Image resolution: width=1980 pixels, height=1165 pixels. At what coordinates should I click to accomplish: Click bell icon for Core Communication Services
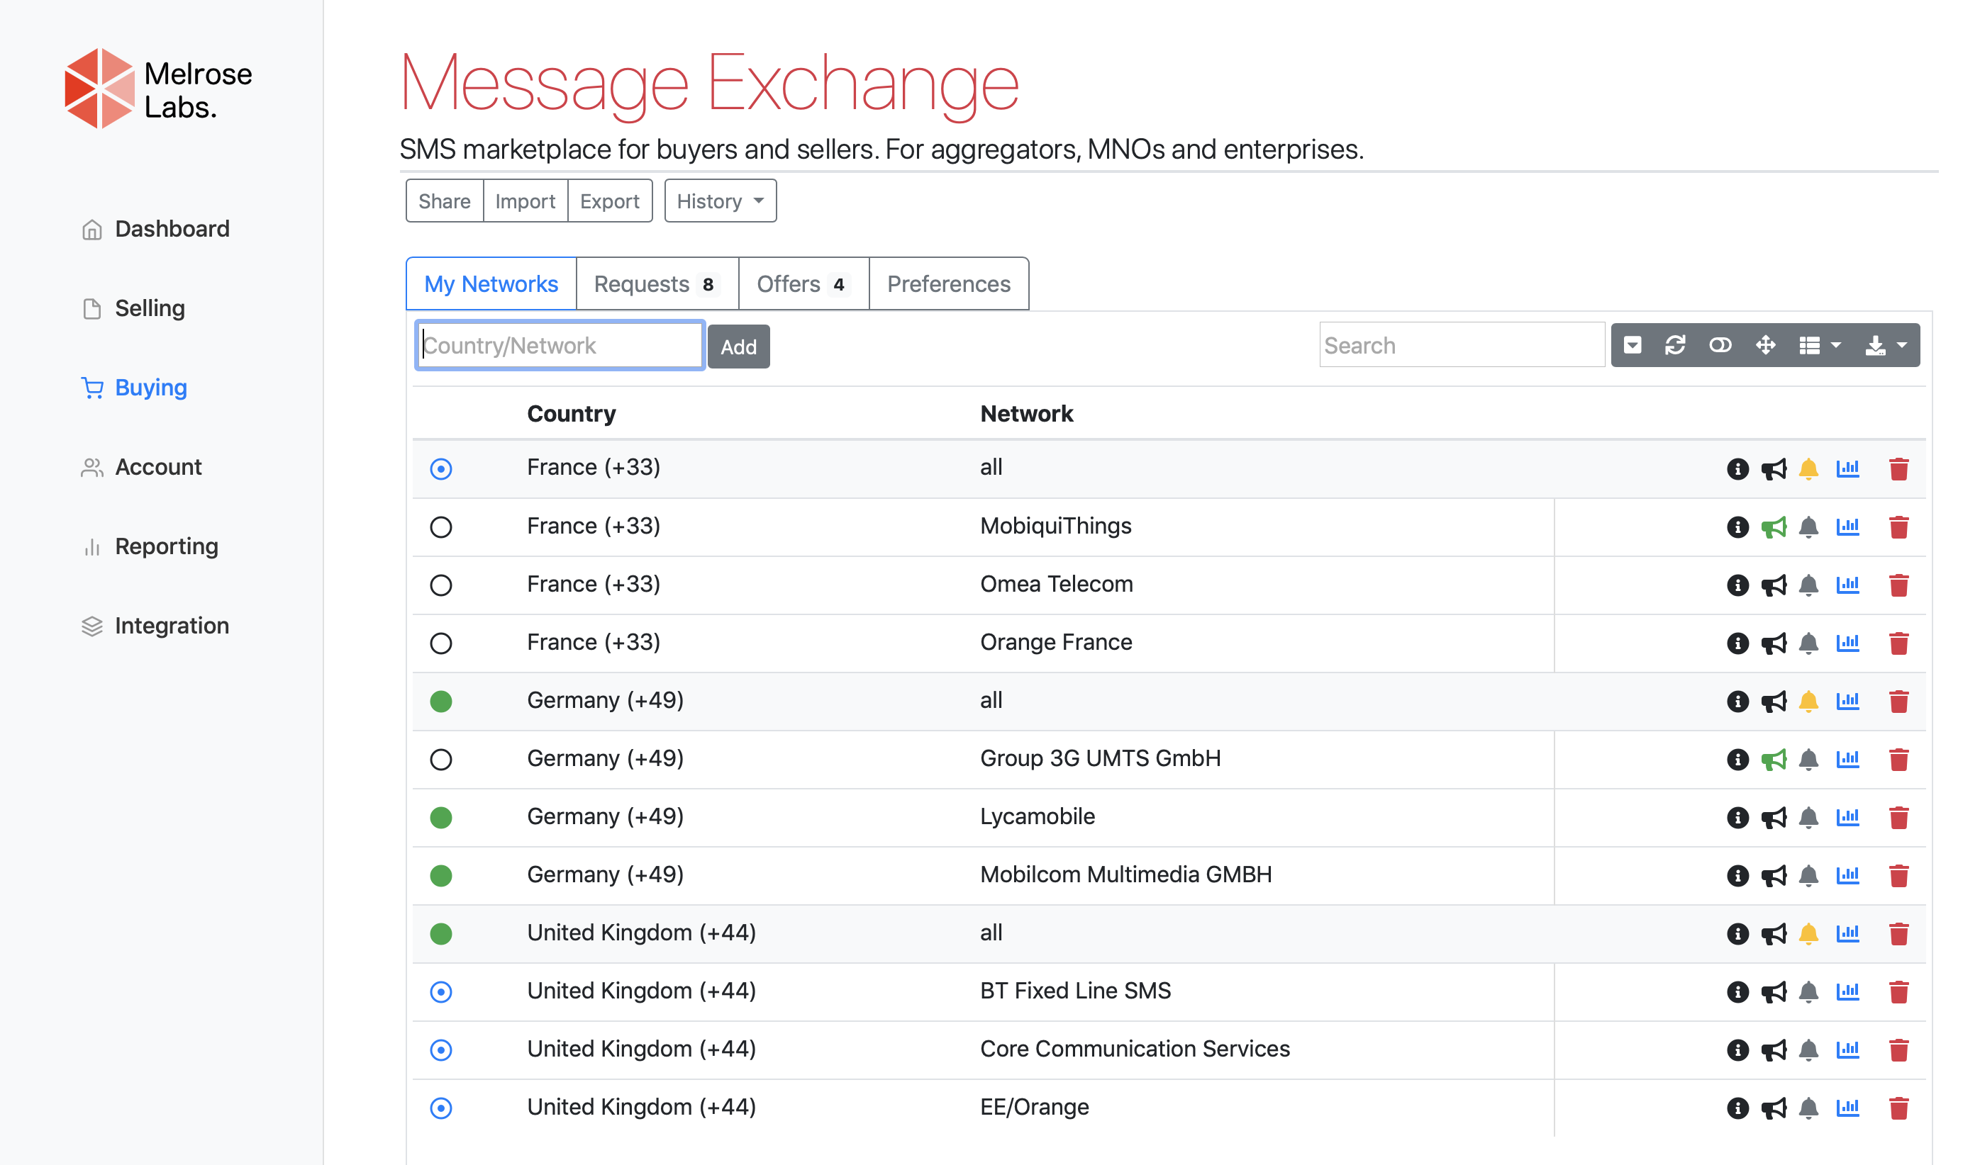tap(1808, 1049)
